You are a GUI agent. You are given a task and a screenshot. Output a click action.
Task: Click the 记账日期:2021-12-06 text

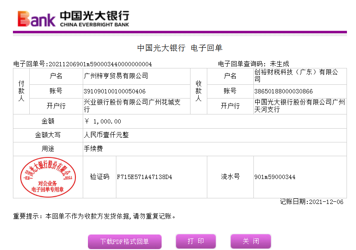[312, 202]
